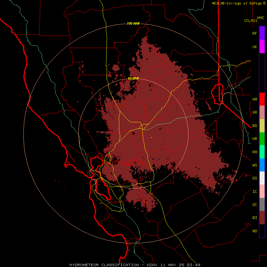Screen dimensions: 267x267
Task: Click the [CLAS] units label
Action: (251, 20)
